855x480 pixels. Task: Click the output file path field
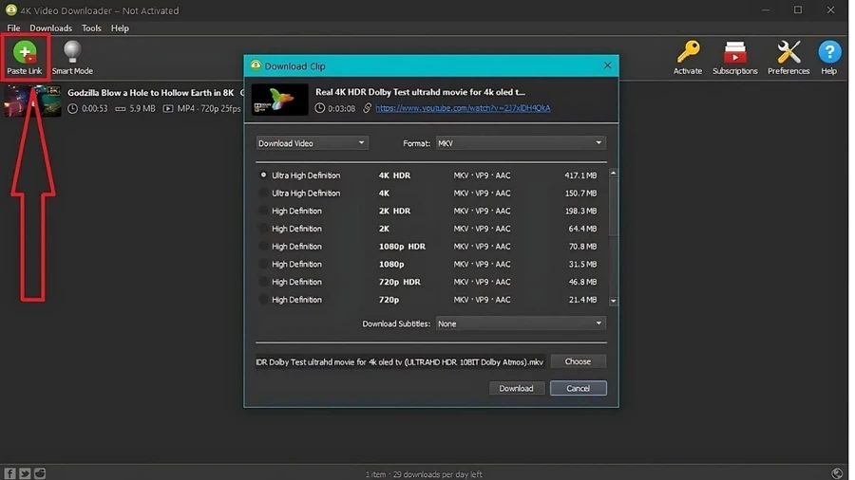(x=400, y=362)
